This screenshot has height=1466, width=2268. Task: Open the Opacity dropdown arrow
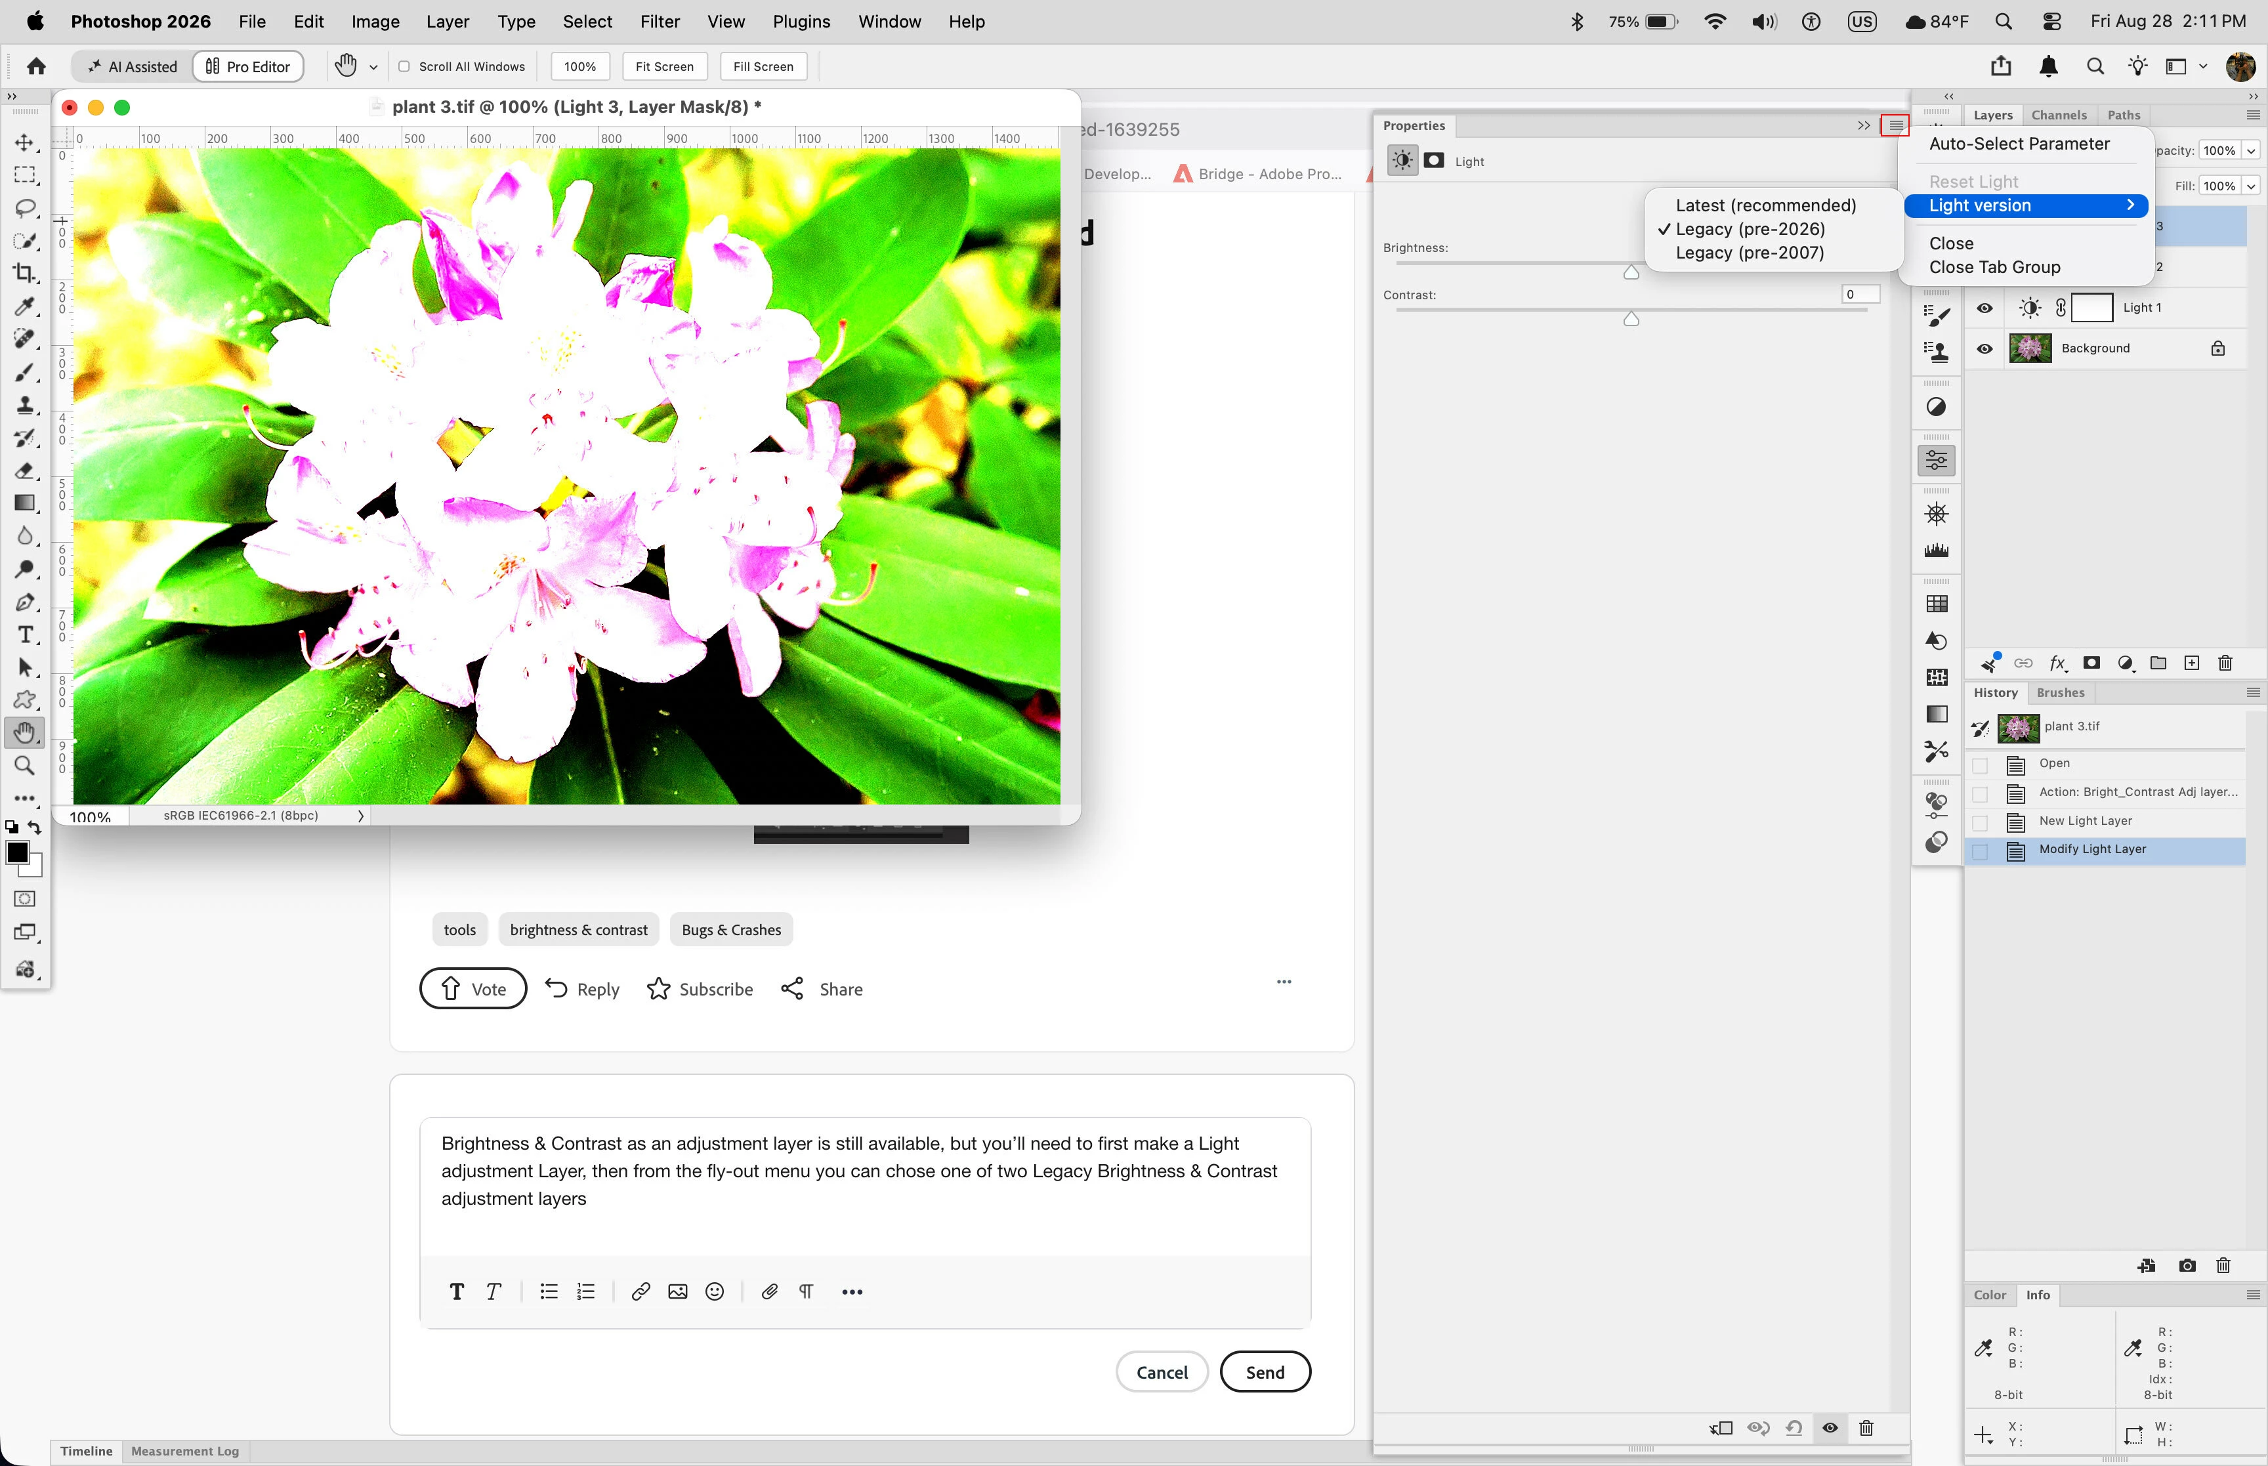(2251, 150)
